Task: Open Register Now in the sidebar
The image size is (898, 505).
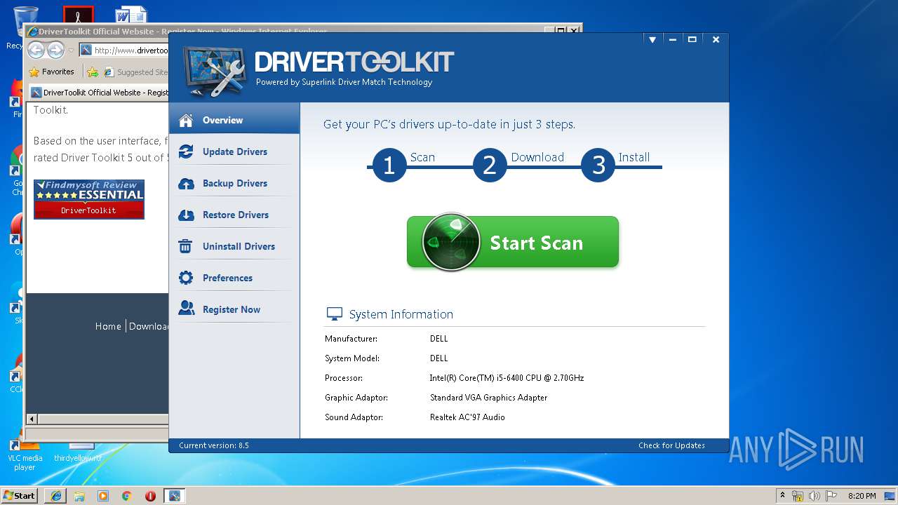Action: pyautogui.click(x=234, y=309)
